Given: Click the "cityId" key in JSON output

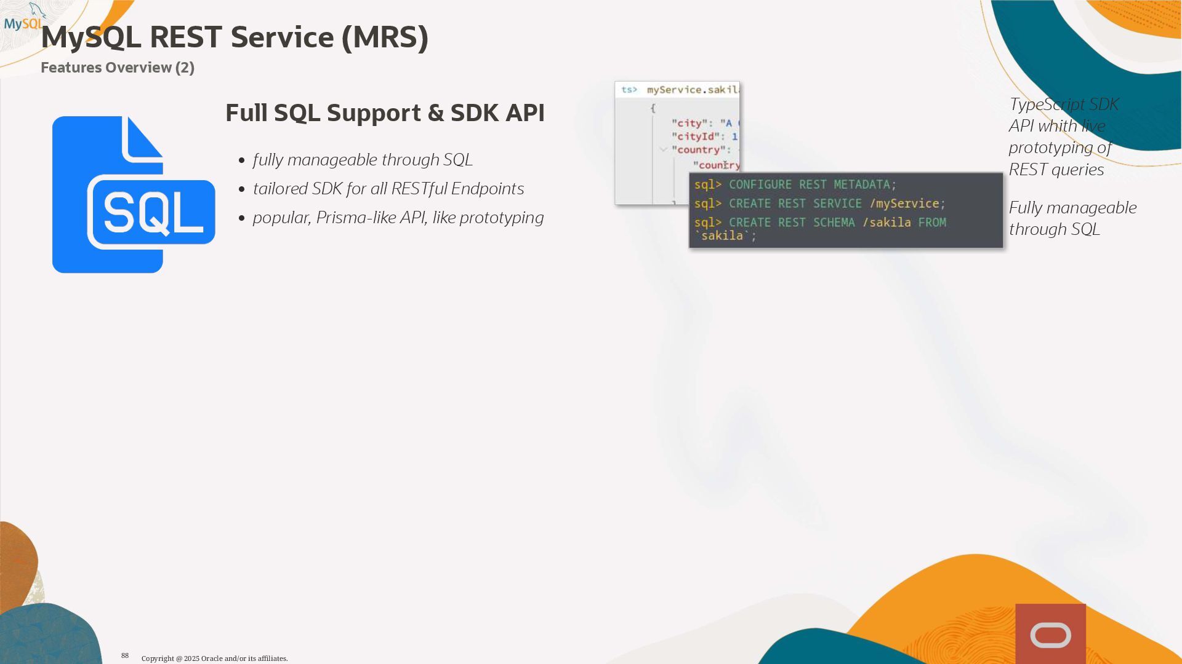Looking at the screenshot, I should point(696,136).
